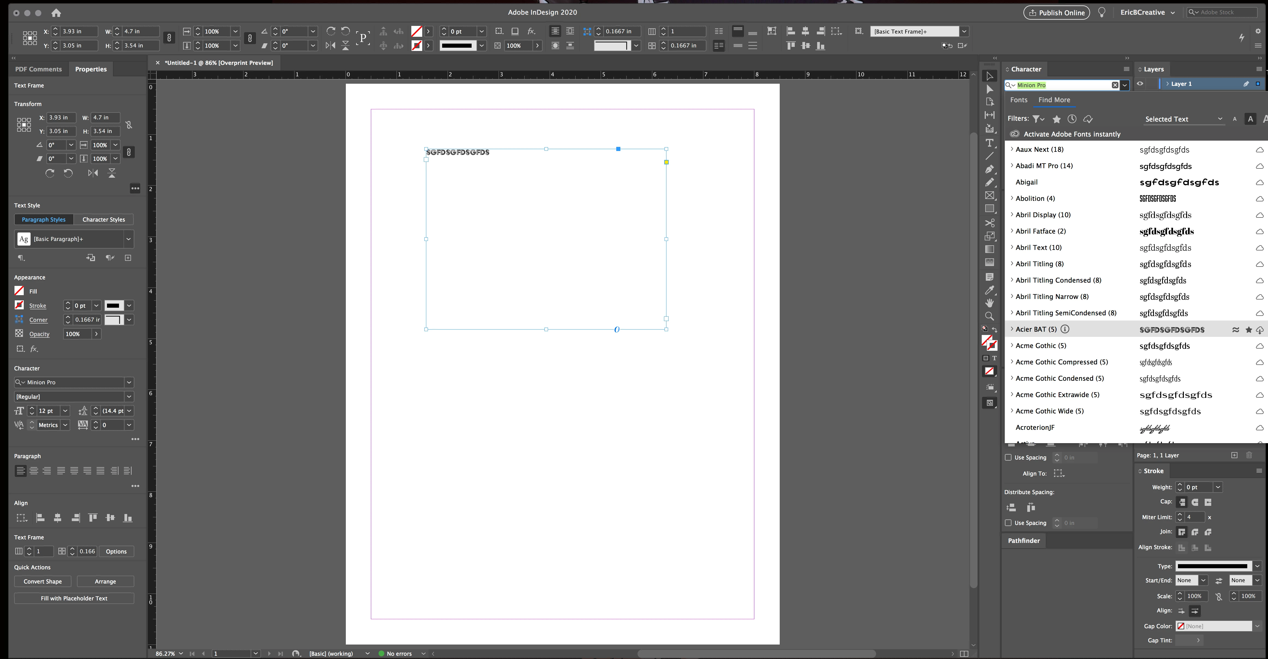
Task: Choose the Scissors tool
Action: coord(989,223)
